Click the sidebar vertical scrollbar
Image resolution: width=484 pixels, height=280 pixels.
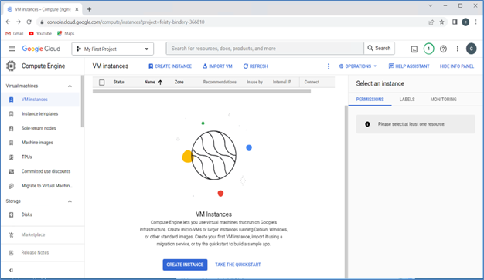(x=83, y=101)
